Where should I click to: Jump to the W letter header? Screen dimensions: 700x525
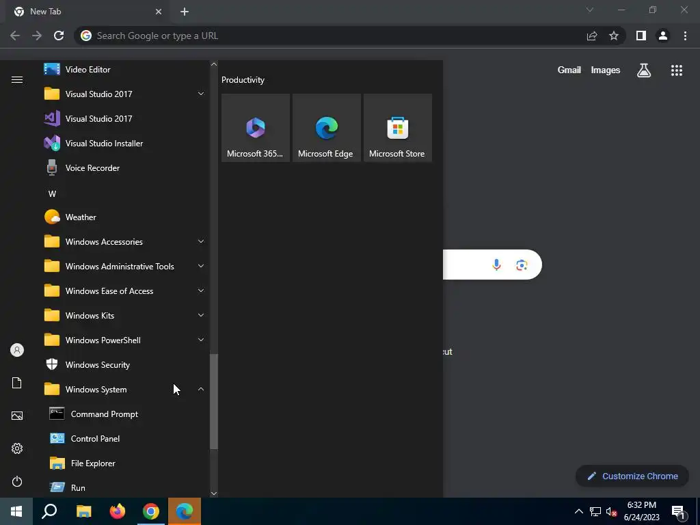(52, 193)
